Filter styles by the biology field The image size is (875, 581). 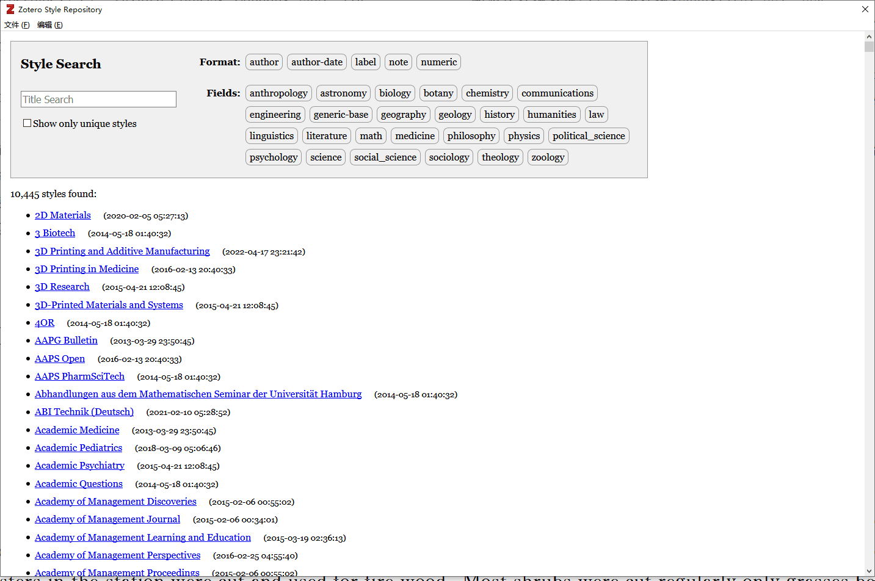pyautogui.click(x=394, y=93)
